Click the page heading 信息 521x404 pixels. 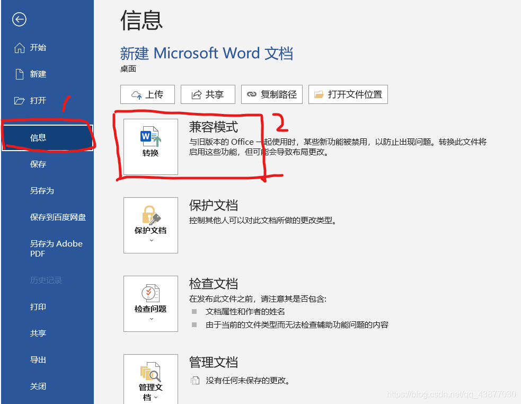(141, 20)
